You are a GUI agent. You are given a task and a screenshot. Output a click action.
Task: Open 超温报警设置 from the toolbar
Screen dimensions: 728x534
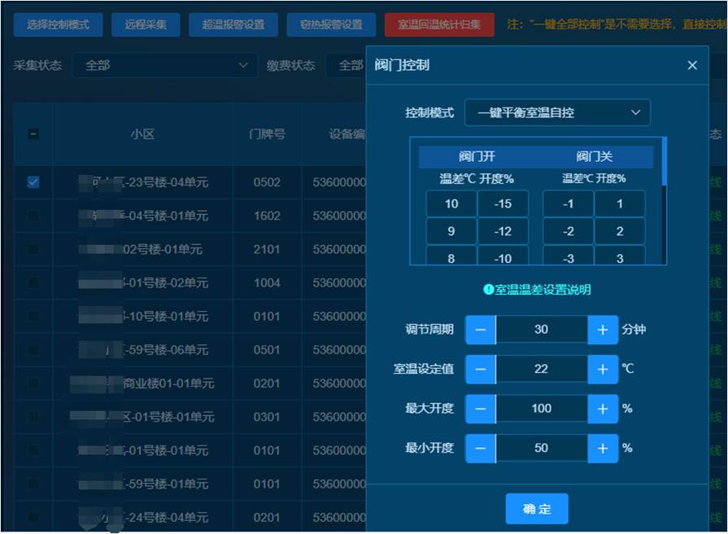[x=233, y=24]
